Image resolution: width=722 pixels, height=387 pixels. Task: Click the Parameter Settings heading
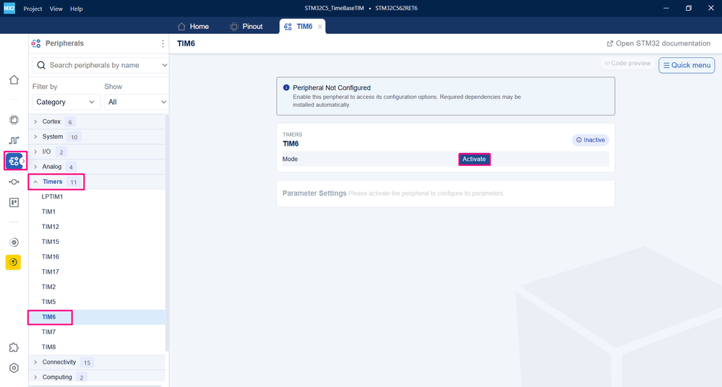(x=314, y=193)
